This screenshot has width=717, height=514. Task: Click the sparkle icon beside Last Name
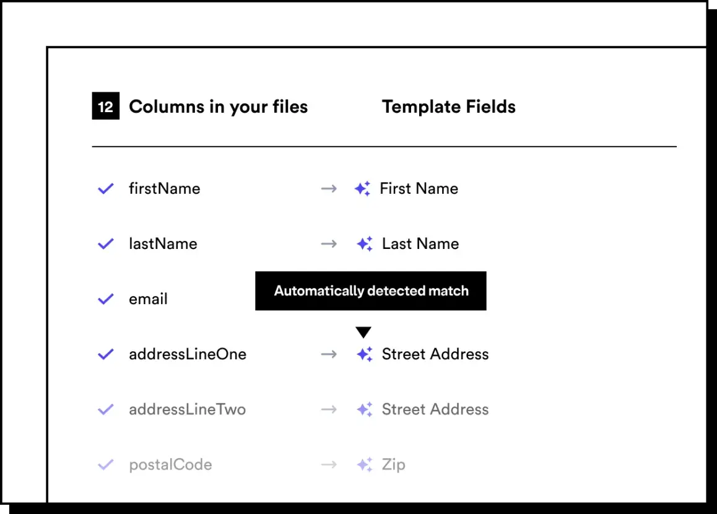coord(365,244)
